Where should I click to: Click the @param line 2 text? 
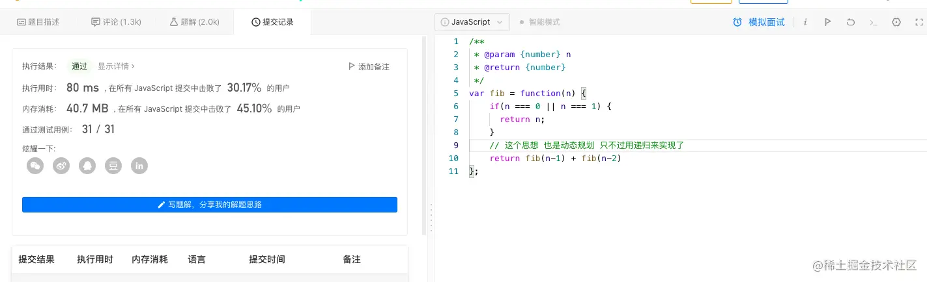click(522, 54)
